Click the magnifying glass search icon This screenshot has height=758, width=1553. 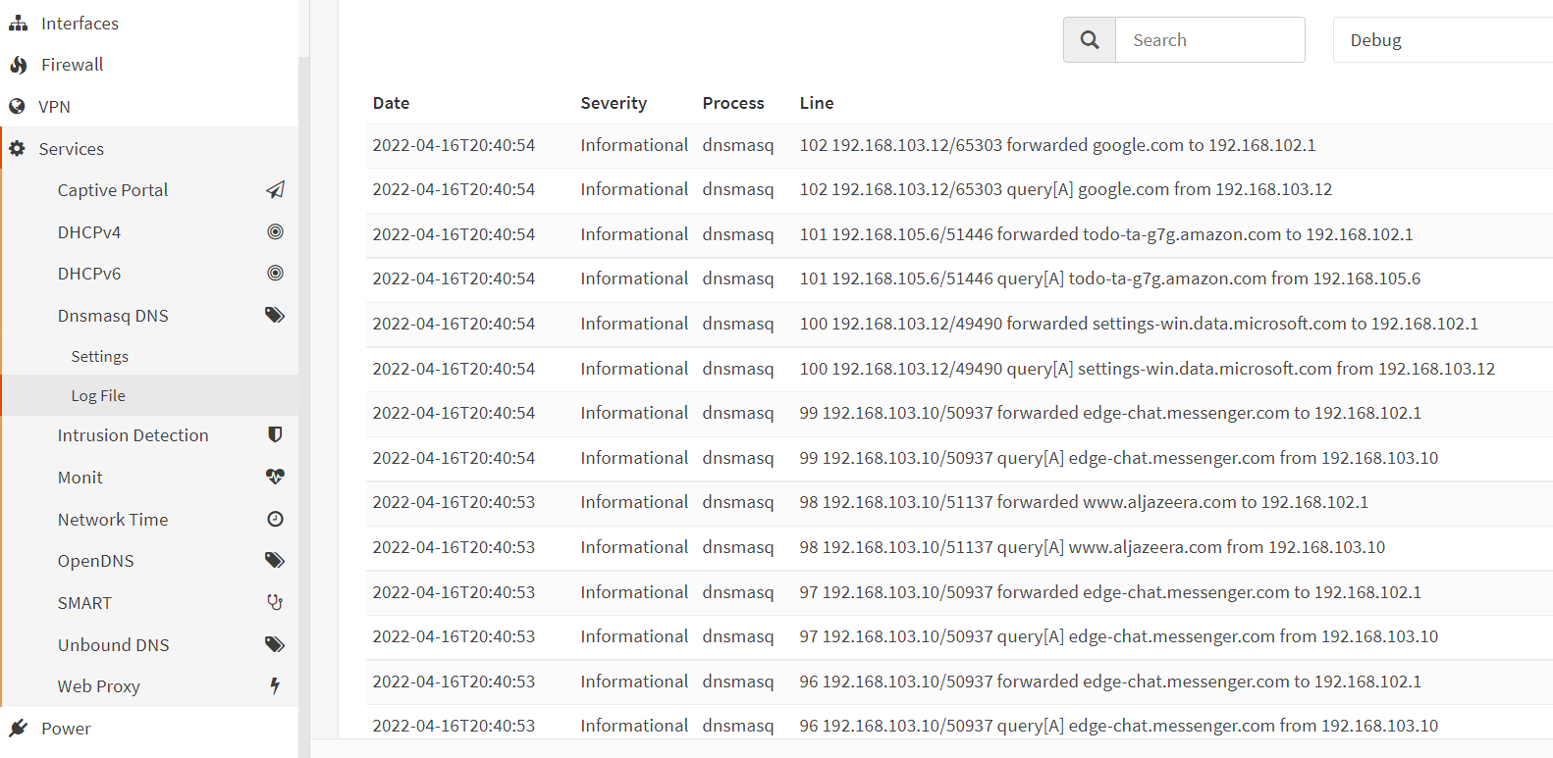[1090, 40]
